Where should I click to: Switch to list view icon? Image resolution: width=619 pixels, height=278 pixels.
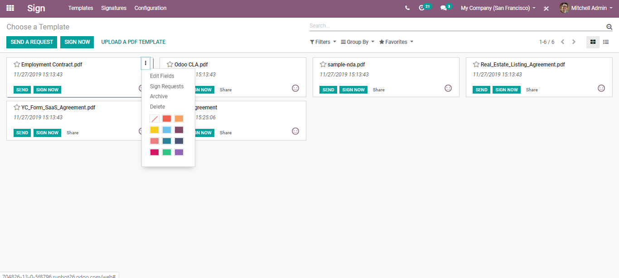pos(605,42)
